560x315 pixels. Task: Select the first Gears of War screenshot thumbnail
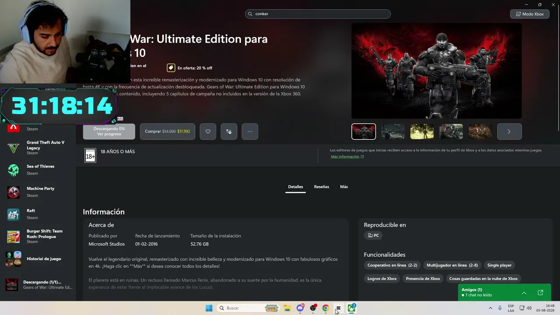[x=364, y=131]
